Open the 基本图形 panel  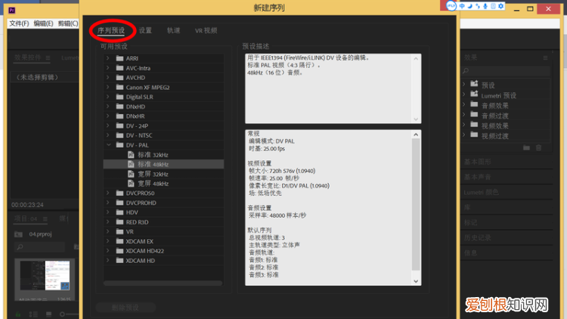pos(478,162)
